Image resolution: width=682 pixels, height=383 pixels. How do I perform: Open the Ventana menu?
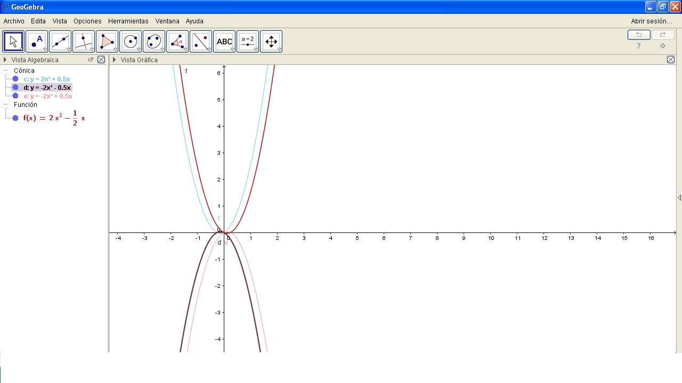point(167,21)
